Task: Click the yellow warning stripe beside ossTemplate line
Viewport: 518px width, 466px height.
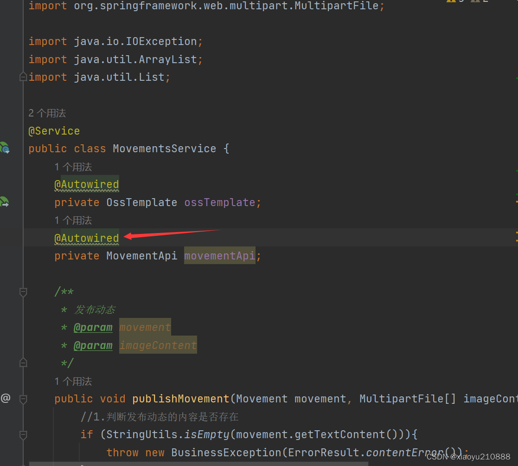Action: (x=516, y=201)
